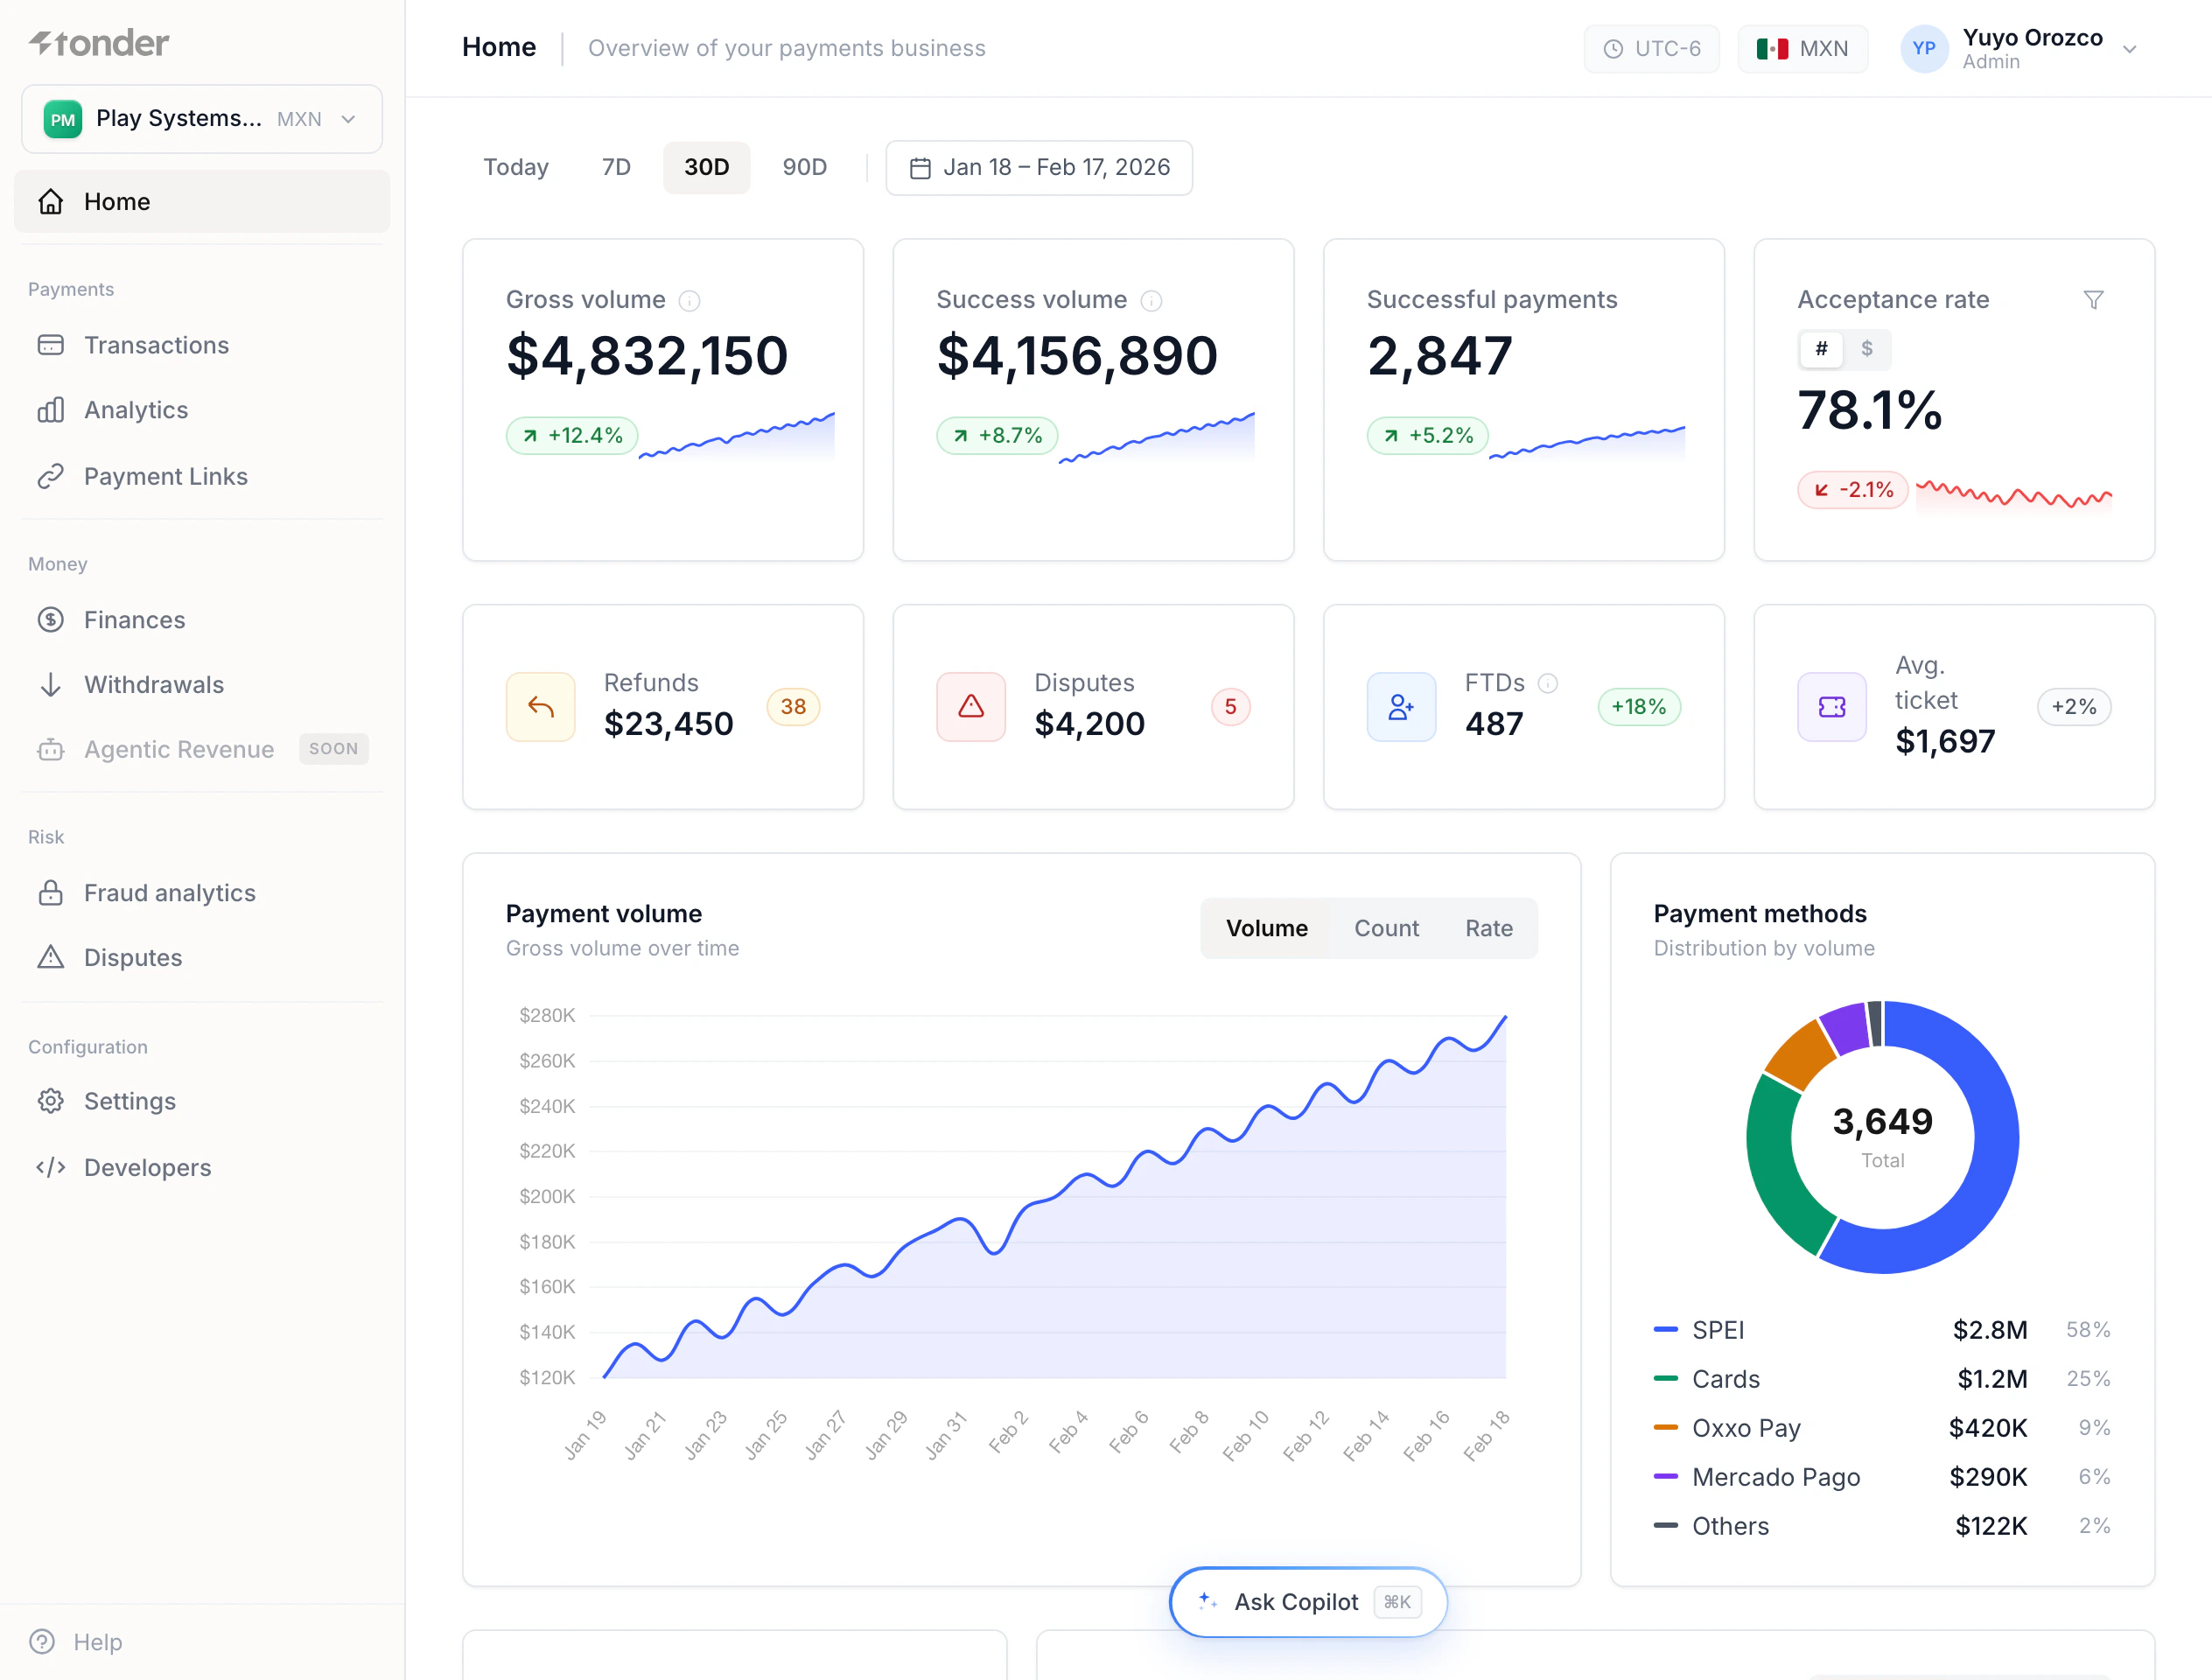Click the Acceptance rate -2.1% badge

tap(1853, 490)
